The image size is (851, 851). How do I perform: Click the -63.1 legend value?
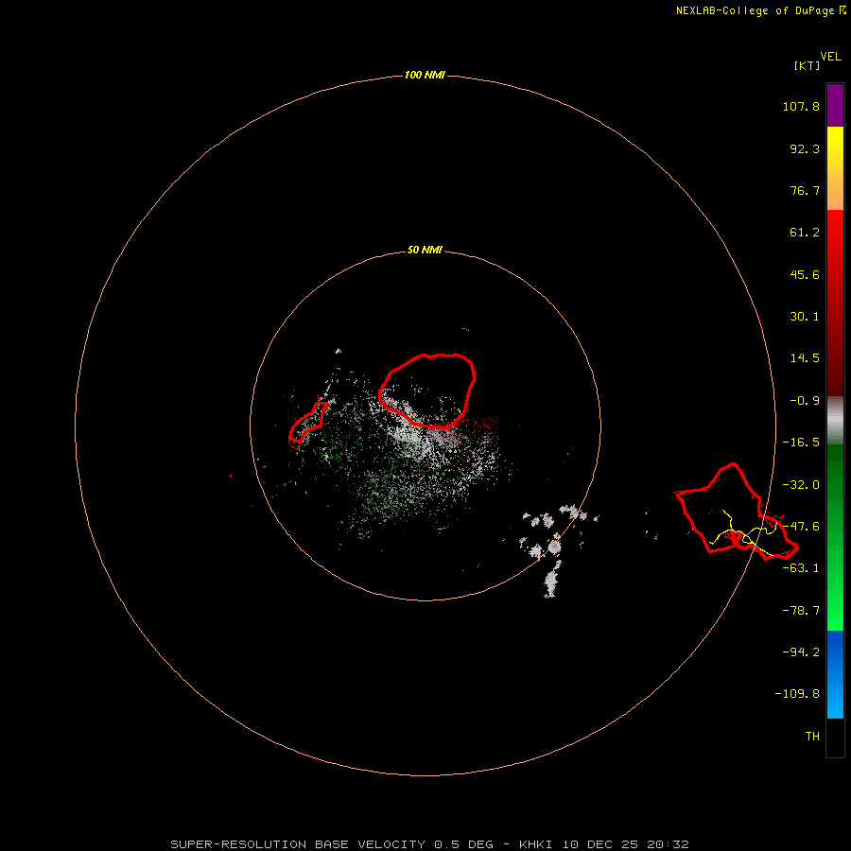tap(801, 568)
